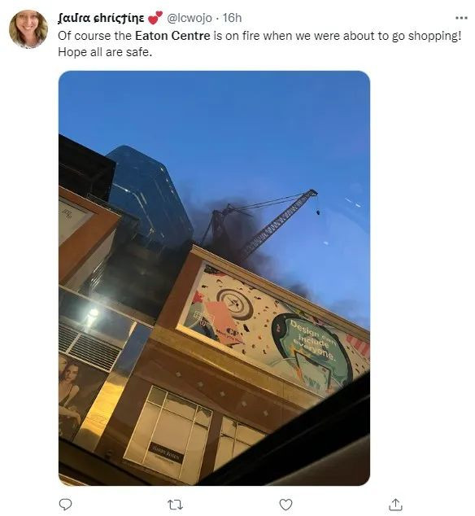The image size is (475, 516).
Task: Select the bold Eaton Centre text
Action: click(x=172, y=36)
